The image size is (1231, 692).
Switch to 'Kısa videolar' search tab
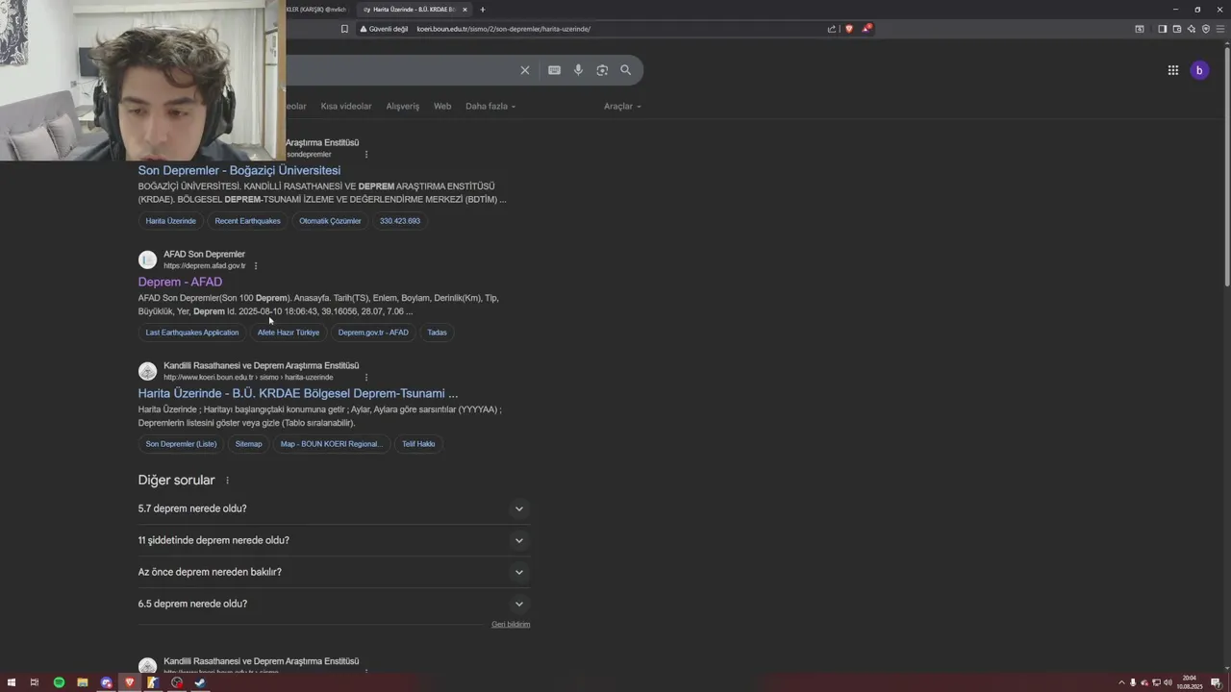click(346, 107)
